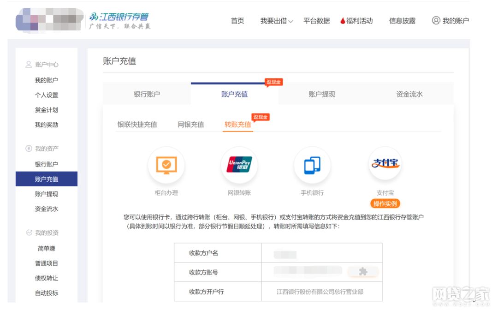The width and height of the screenshot is (498, 310).
Task: Open 我的奖励 in the sidebar
Action: click(x=47, y=125)
